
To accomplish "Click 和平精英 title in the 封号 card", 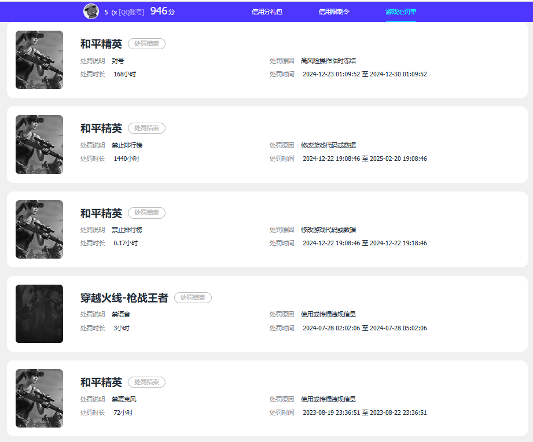I will click(x=101, y=44).
